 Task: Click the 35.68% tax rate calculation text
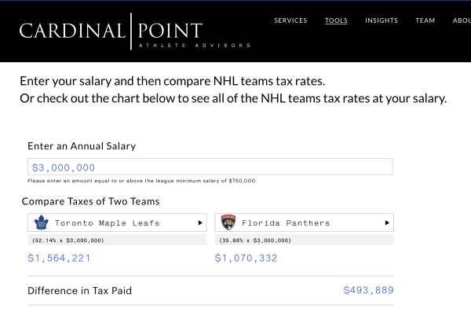click(x=254, y=240)
